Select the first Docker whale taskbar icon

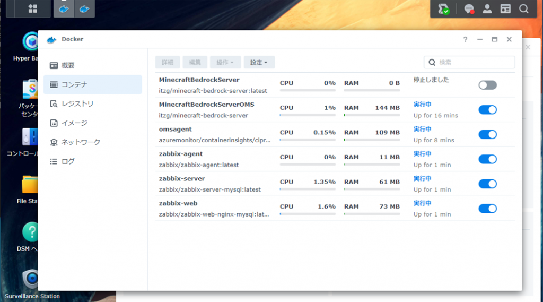[x=64, y=9]
